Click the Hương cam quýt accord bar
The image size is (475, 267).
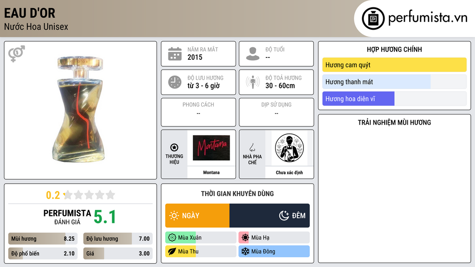point(394,65)
